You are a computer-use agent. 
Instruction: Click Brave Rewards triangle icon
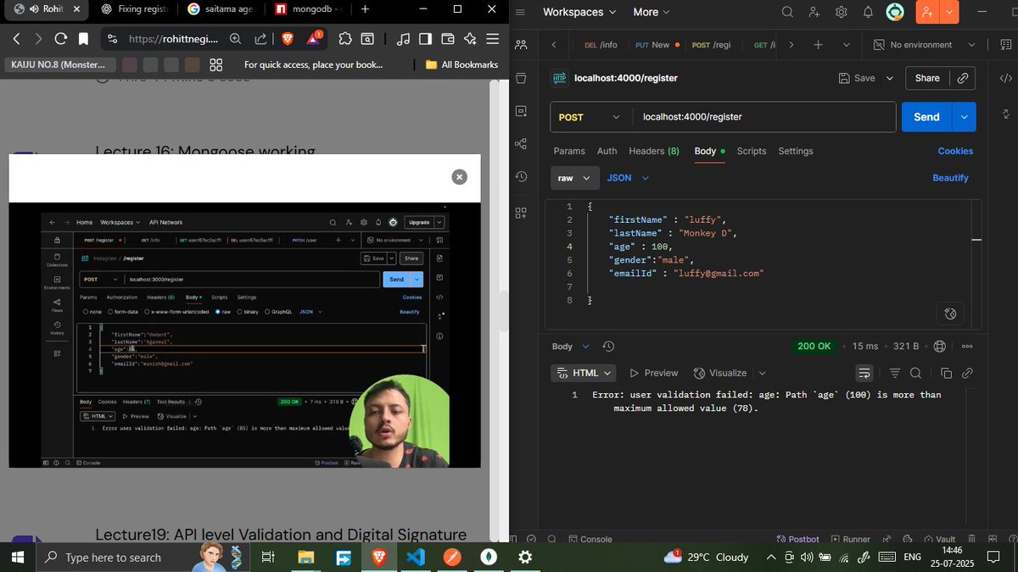coord(313,38)
